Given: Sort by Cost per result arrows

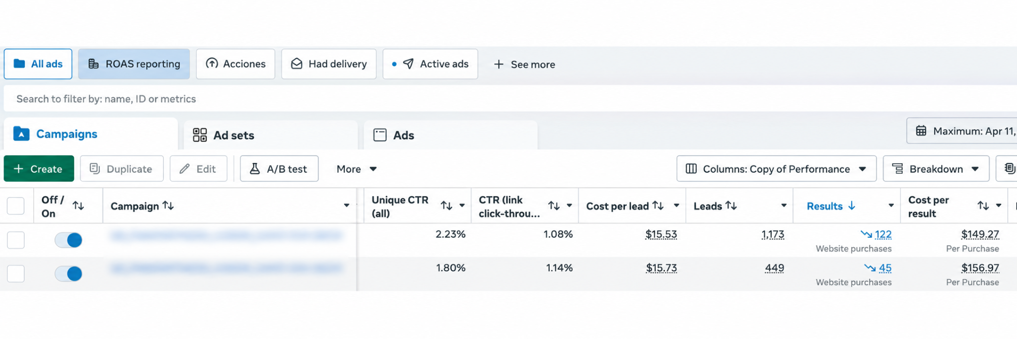Looking at the screenshot, I should [x=983, y=205].
